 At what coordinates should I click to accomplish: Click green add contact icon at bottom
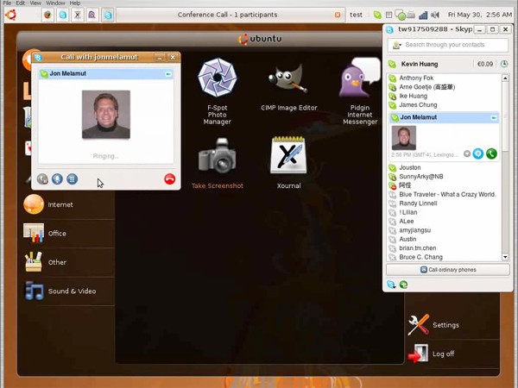pyautogui.click(x=403, y=285)
